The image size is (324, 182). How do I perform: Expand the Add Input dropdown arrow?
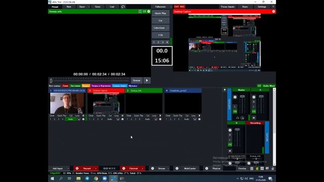coord(68,168)
